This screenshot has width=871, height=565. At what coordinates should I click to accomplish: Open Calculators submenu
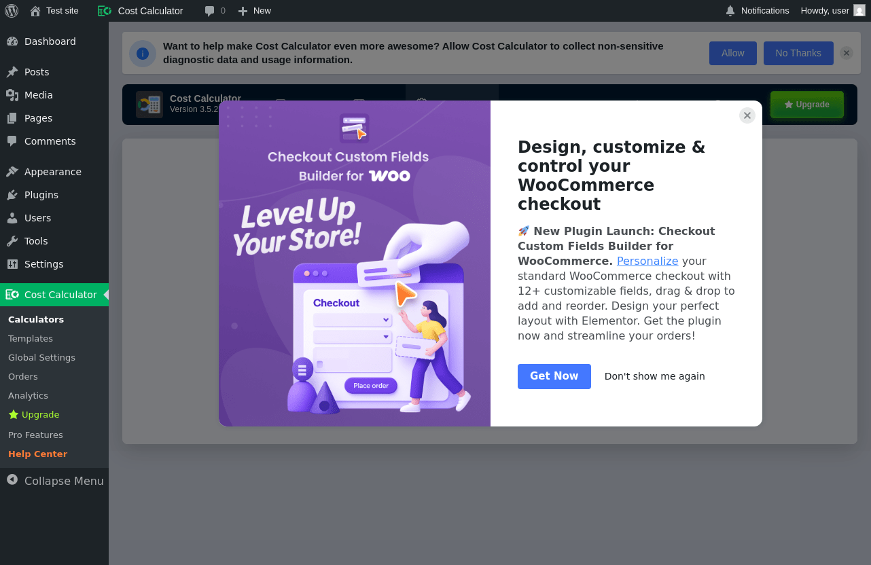(36, 319)
